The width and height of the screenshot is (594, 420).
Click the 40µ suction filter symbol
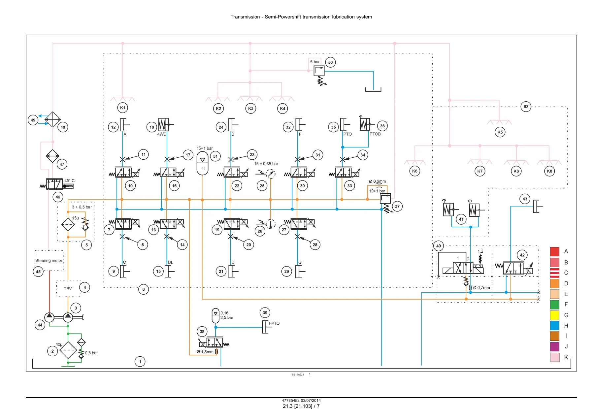click(x=68, y=350)
